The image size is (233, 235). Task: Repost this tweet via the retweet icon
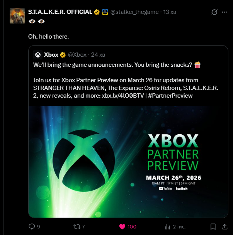(77, 227)
